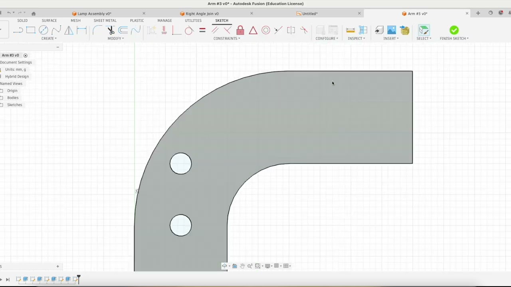Viewport: 511px width, 287px height.
Task: Select the Rectangle sketch tool
Action: coord(31,30)
